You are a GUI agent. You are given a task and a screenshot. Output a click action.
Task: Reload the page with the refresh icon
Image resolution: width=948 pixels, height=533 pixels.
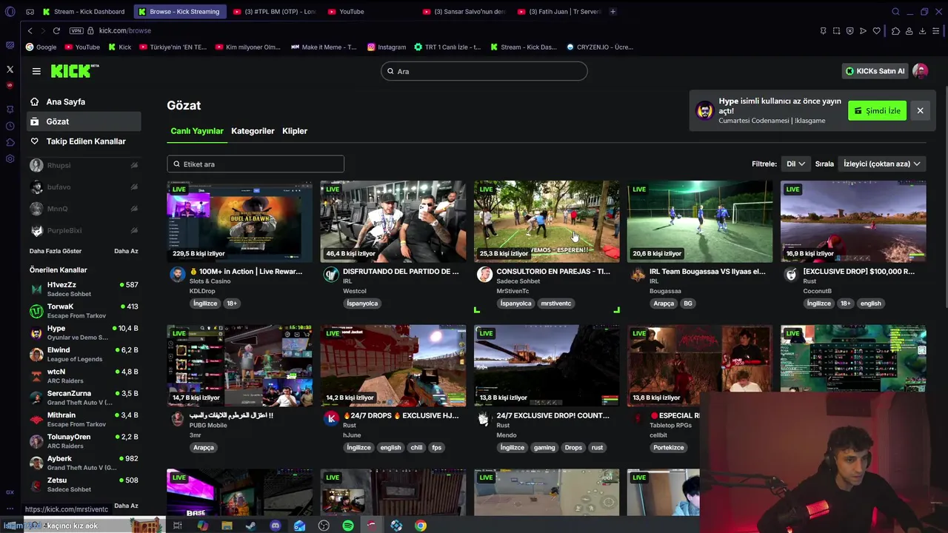(x=56, y=30)
